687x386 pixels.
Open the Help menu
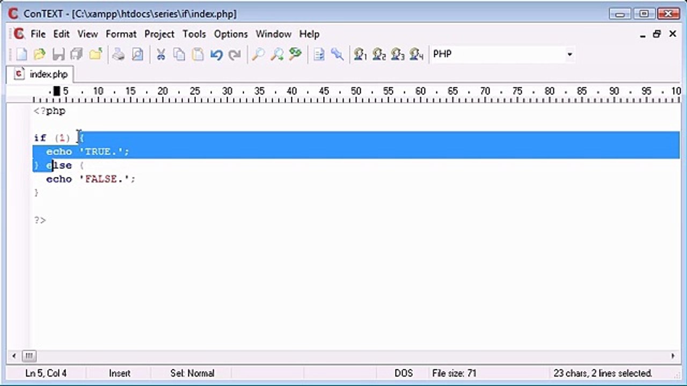tap(309, 34)
